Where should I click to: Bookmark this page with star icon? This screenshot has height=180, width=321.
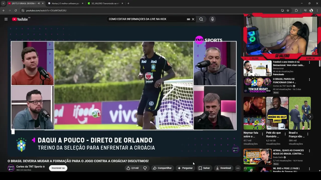288,10
